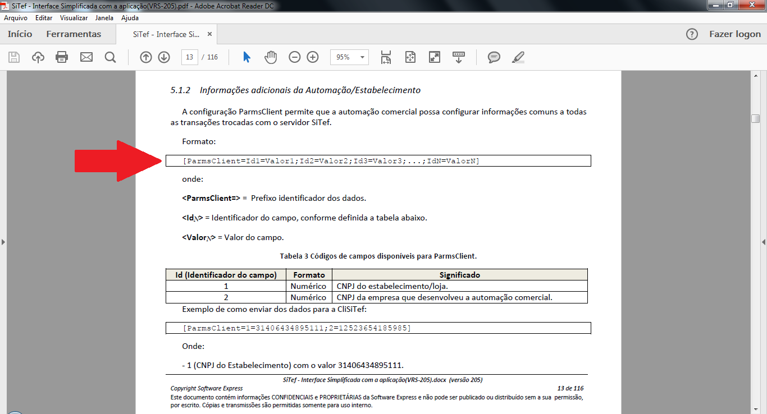Click the '13 de 116' footer text
This screenshot has width=767, height=414.
click(x=570, y=388)
